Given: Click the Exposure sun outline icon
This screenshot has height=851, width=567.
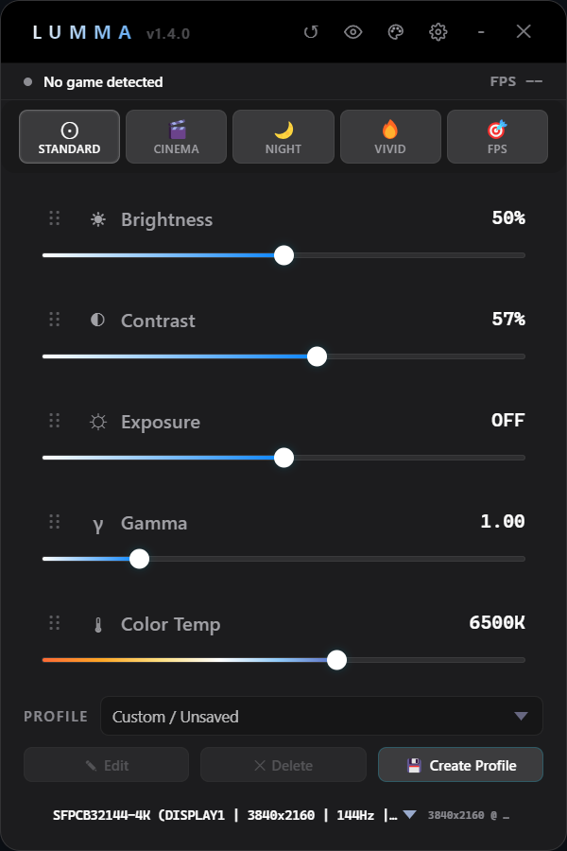Looking at the screenshot, I should point(98,422).
